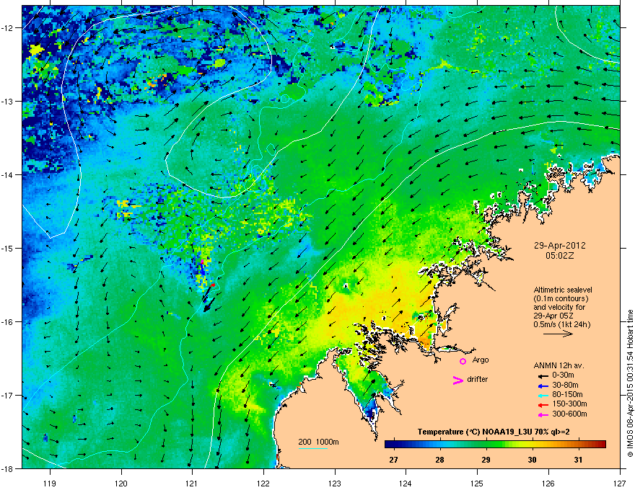This screenshot has height=490, width=635.
Task: Click longitude axis label 120
Action: [x=121, y=483]
